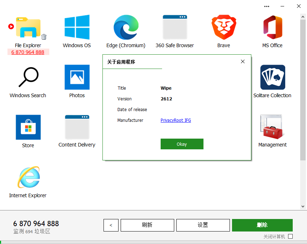Open the three-dots menu in title bar
307x244 pixels.
pos(267,6)
